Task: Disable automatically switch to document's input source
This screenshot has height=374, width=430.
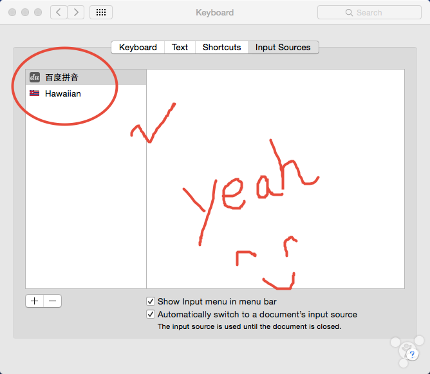Action: (x=151, y=315)
